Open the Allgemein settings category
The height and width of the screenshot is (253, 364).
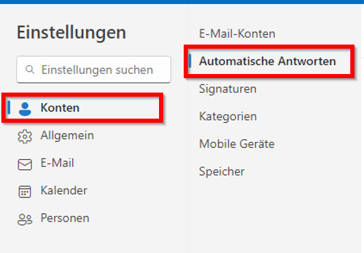pos(67,135)
